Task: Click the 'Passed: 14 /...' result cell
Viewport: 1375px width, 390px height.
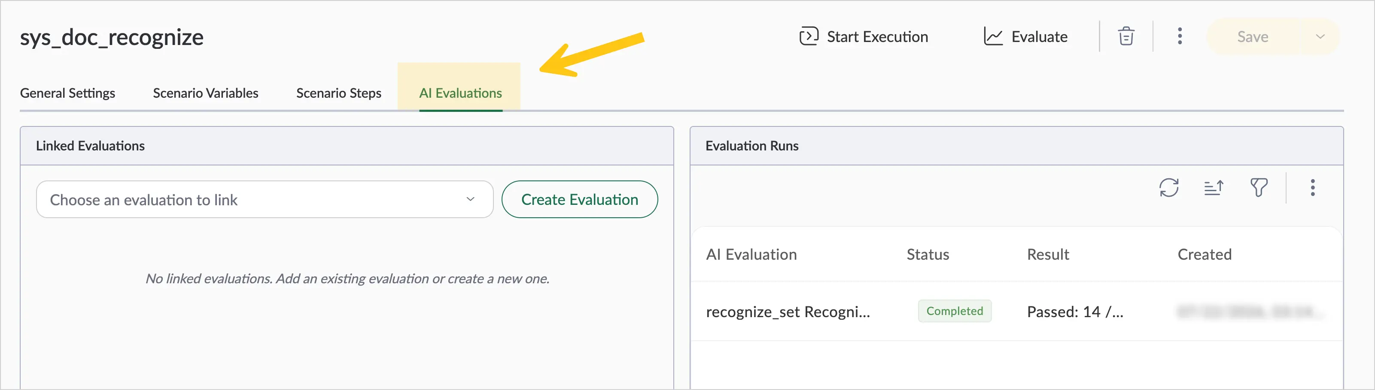Action: [1075, 312]
